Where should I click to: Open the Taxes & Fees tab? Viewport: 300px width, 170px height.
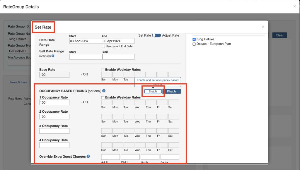(x=19, y=82)
